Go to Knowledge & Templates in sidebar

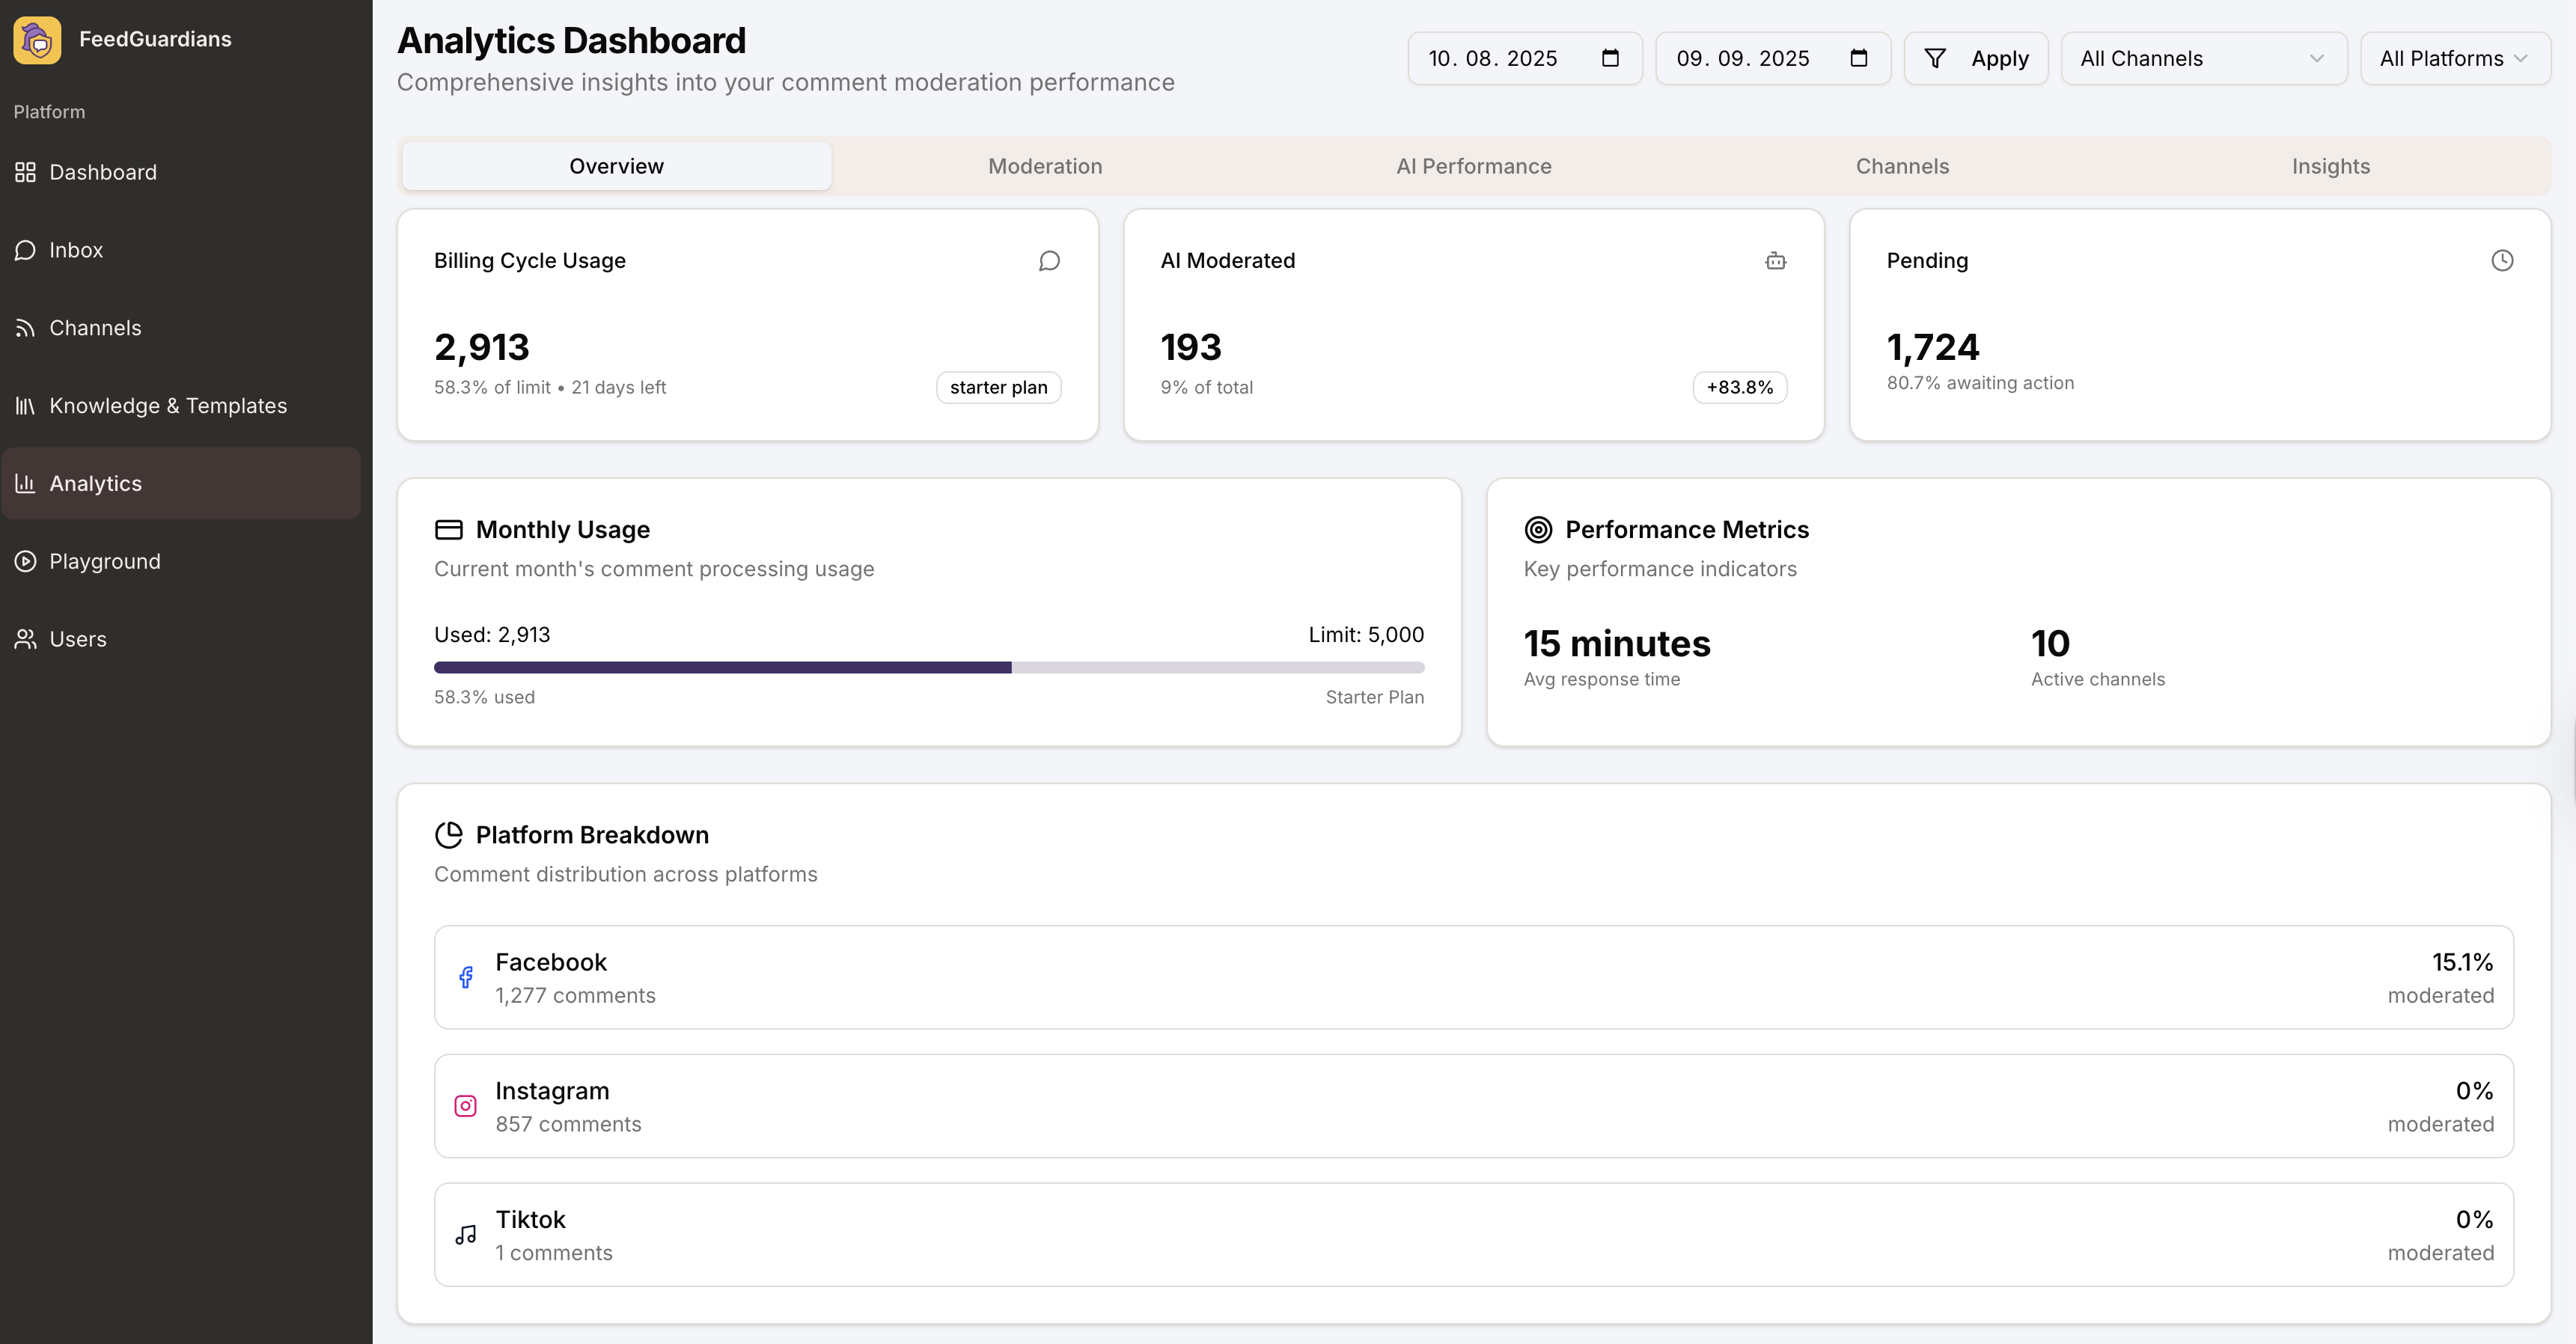pos(168,406)
